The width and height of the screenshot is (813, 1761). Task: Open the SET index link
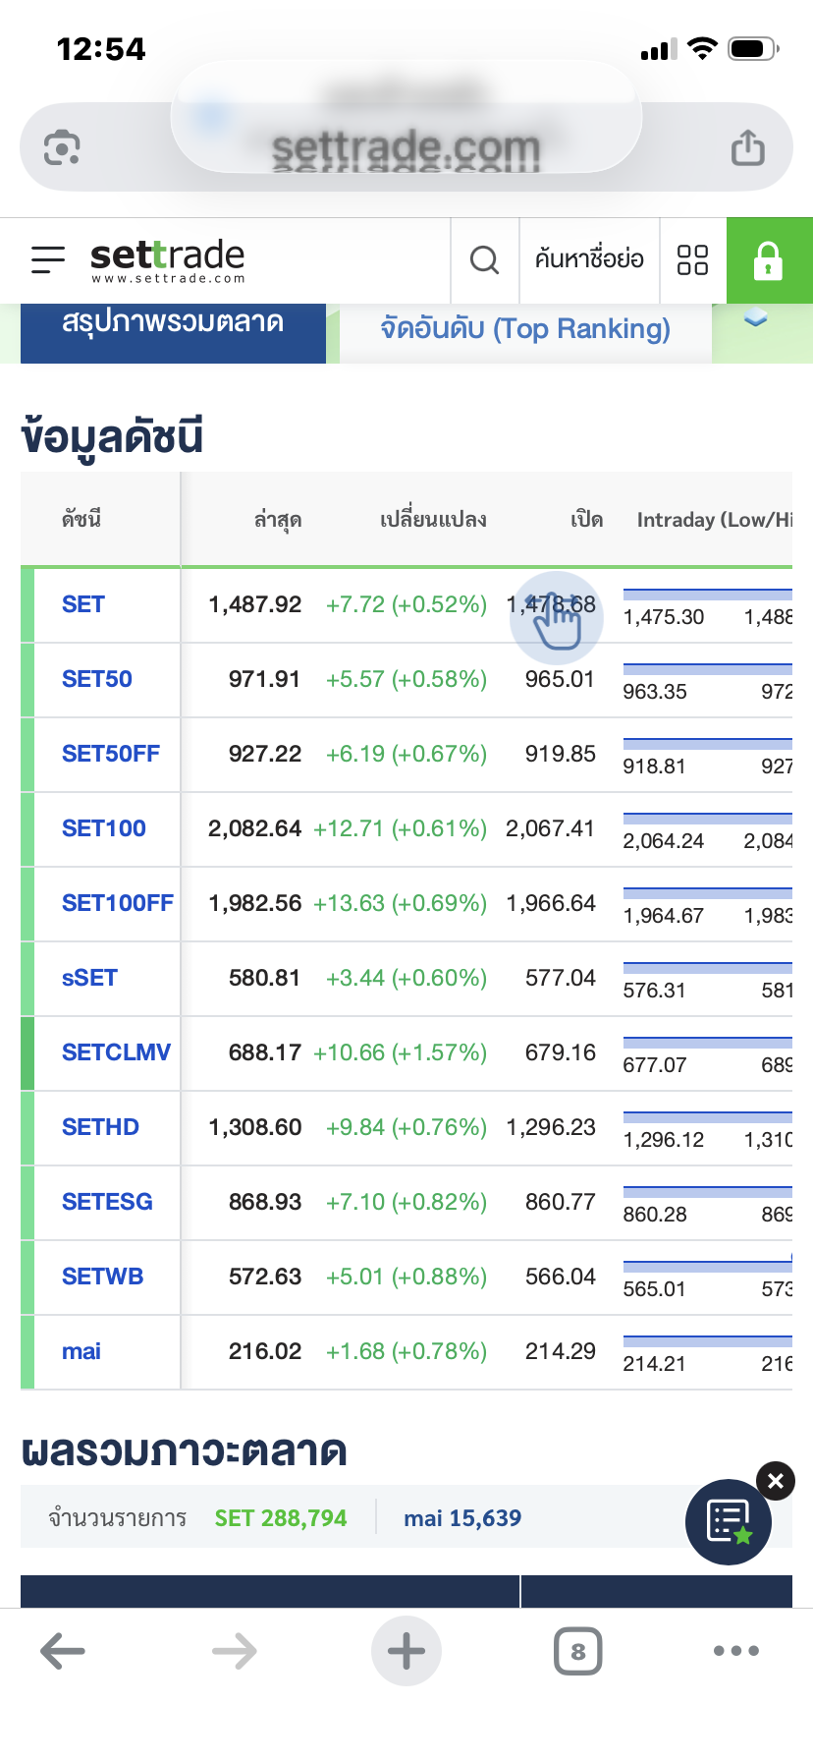coord(83,604)
